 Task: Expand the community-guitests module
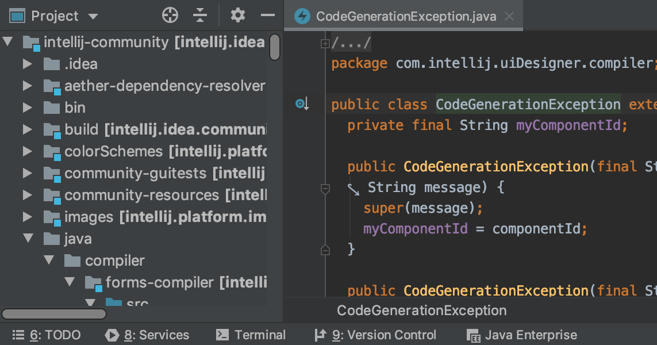pos(28,172)
